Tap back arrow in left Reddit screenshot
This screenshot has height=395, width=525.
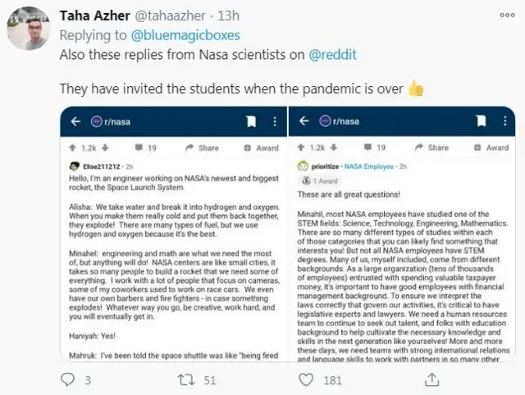pos(75,121)
